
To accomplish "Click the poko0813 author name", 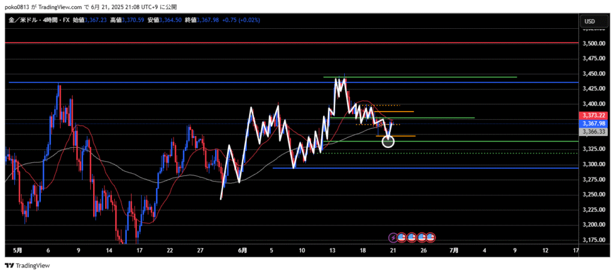I will [16, 5].
